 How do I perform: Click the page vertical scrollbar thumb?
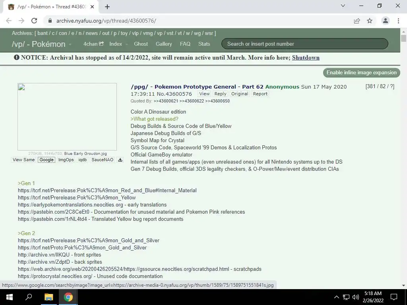tap(403, 39)
